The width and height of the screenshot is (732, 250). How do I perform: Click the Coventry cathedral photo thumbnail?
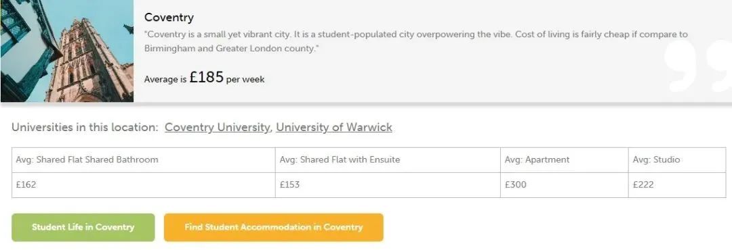click(67, 51)
